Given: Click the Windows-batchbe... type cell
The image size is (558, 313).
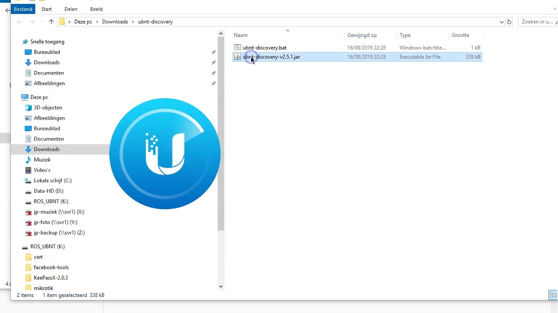Looking at the screenshot, I should [422, 48].
